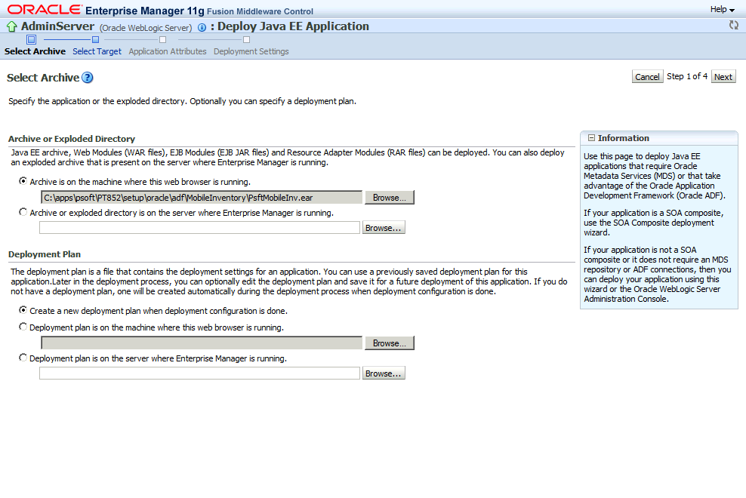This screenshot has width=746, height=498.
Task: Select 'Deployment plan is on the machine' radio option
Action: [23, 326]
